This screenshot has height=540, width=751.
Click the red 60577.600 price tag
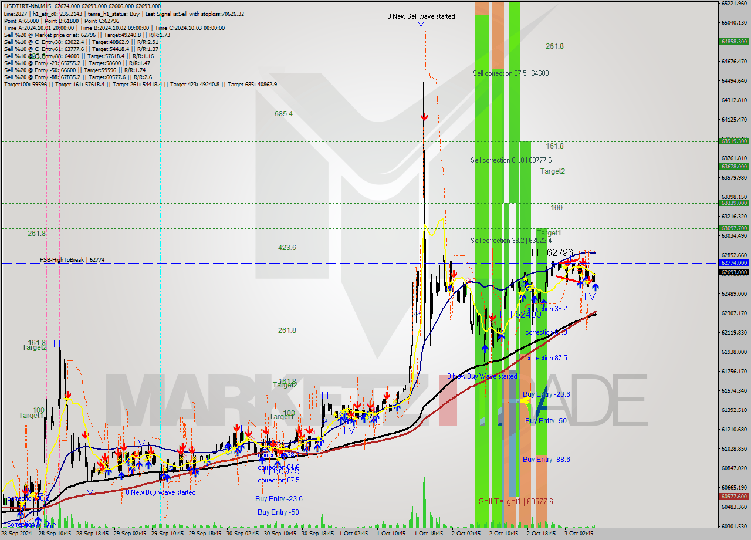733,497
